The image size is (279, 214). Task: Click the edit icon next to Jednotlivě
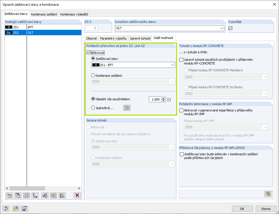tap(127, 108)
